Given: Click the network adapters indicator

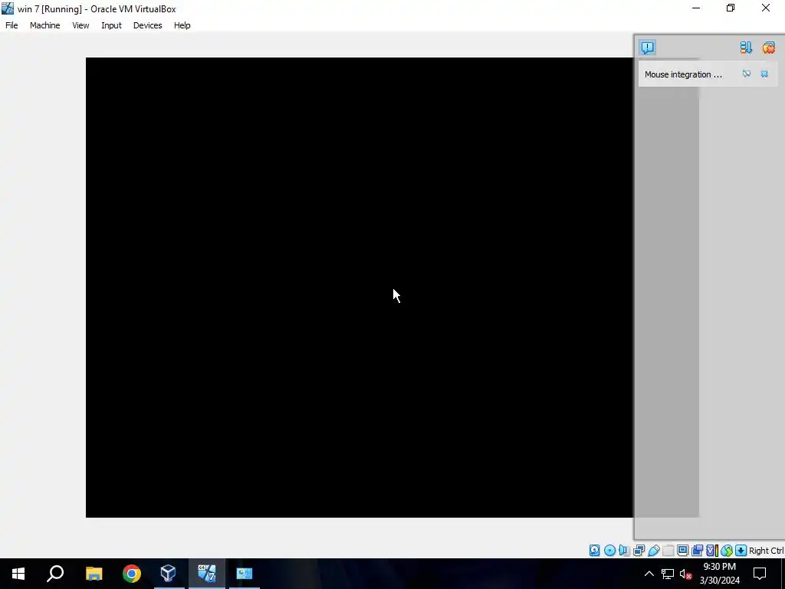Looking at the screenshot, I should coord(639,551).
